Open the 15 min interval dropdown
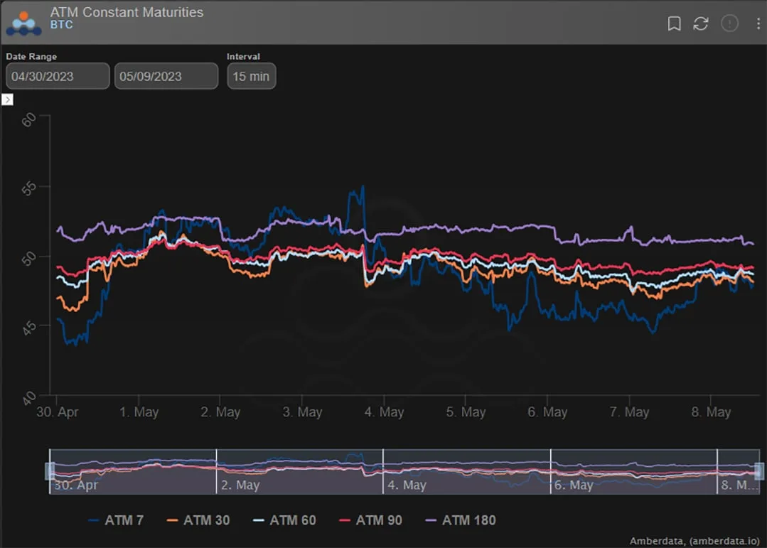 tap(252, 76)
